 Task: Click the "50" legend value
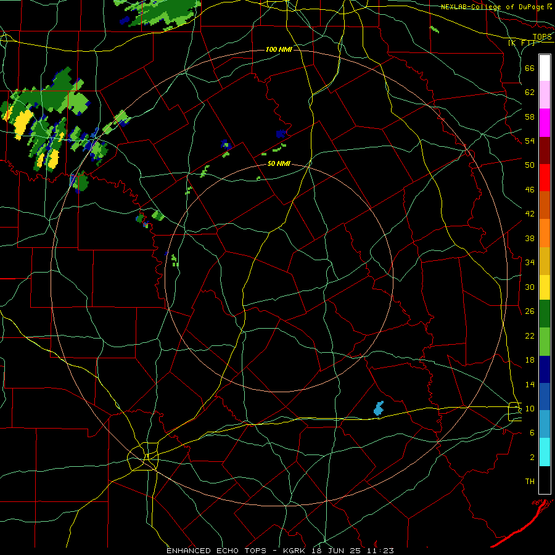[530, 165]
